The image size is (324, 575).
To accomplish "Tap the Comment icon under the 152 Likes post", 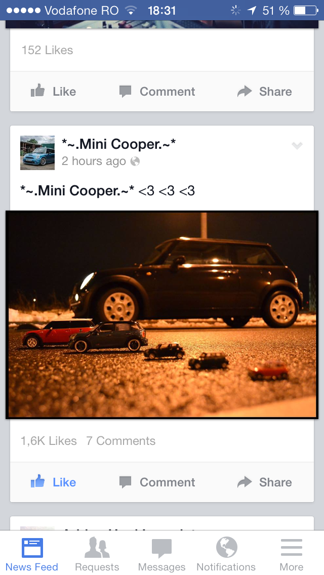I will [x=125, y=91].
